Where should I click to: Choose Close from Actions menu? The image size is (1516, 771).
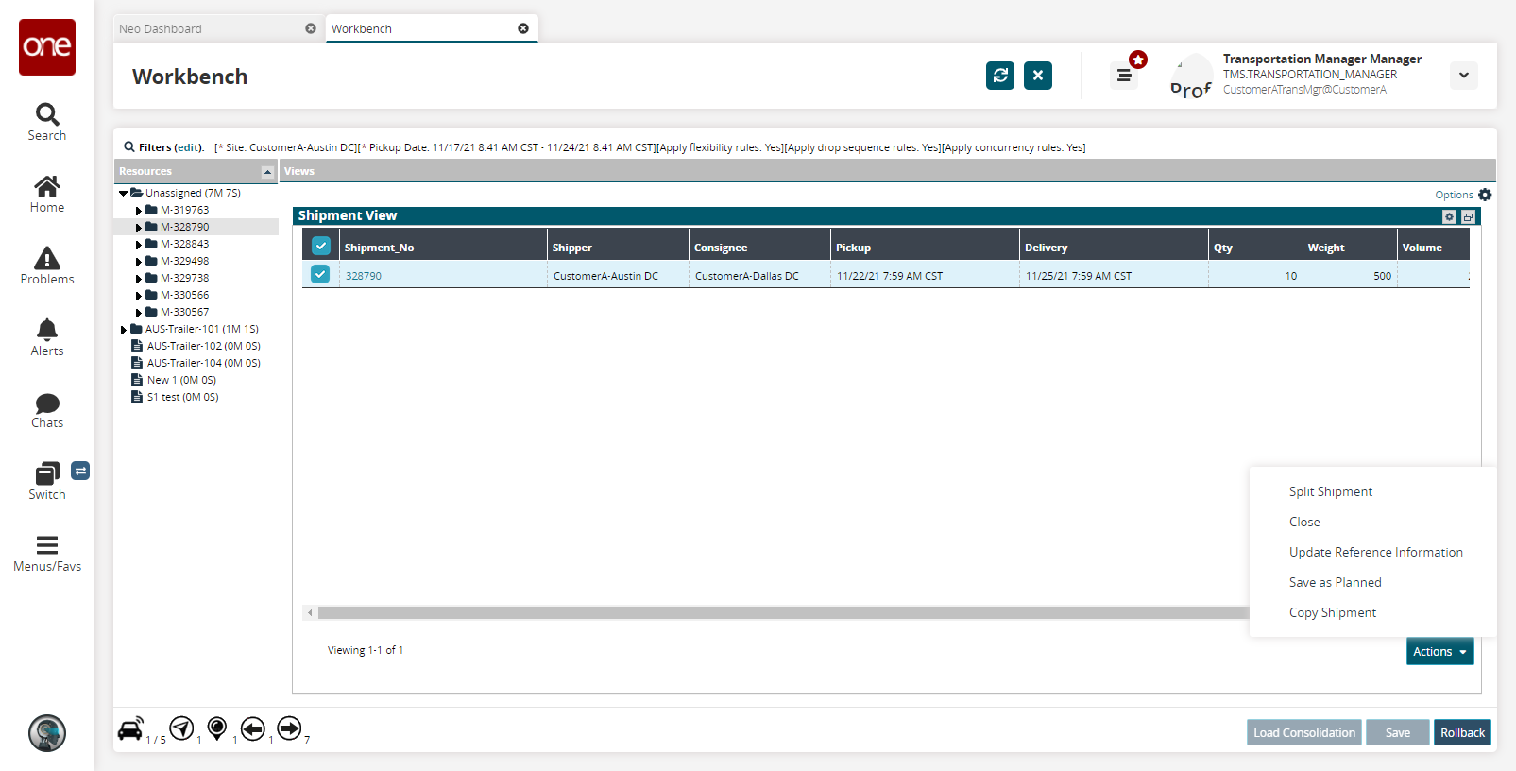(1304, 522)
